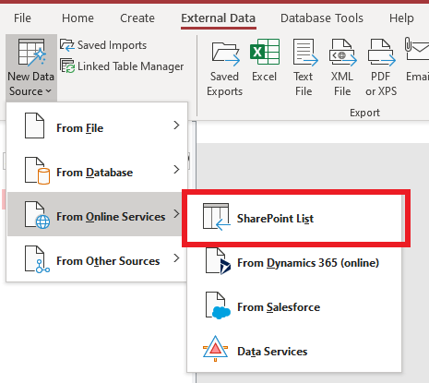The width and height of the screenshot is (429, 383).
Task: Choose From Salesforce option
Action: tap(294, 307)
